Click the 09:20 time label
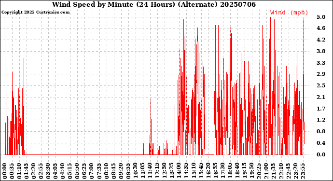The width and height of the screenshot is (333, 181). [x=121, y=171]
